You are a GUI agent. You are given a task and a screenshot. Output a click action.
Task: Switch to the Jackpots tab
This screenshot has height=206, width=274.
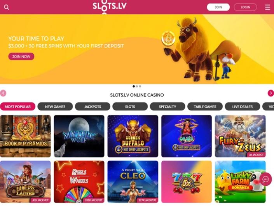92,106
